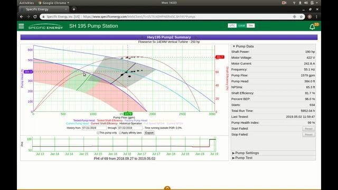Reset the Stop Failed flag
338x190 pixels.
(x=308, y=135)
